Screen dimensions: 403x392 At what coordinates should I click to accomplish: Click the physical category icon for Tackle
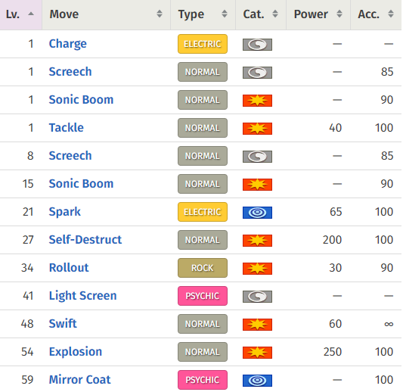[x=257, y=129]
